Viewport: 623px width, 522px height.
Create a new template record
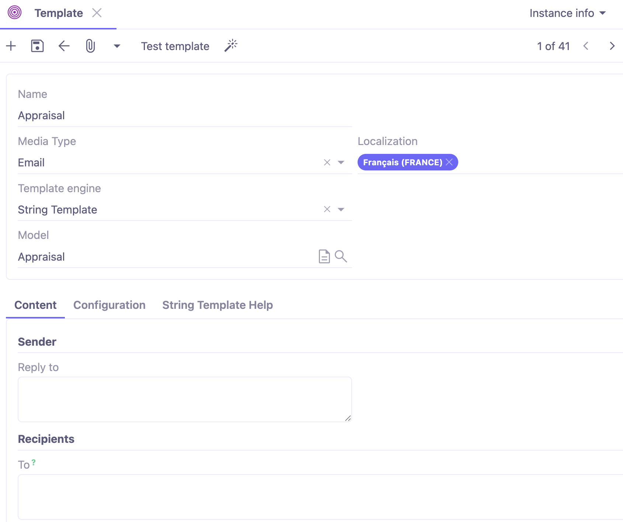click(11, 46)
